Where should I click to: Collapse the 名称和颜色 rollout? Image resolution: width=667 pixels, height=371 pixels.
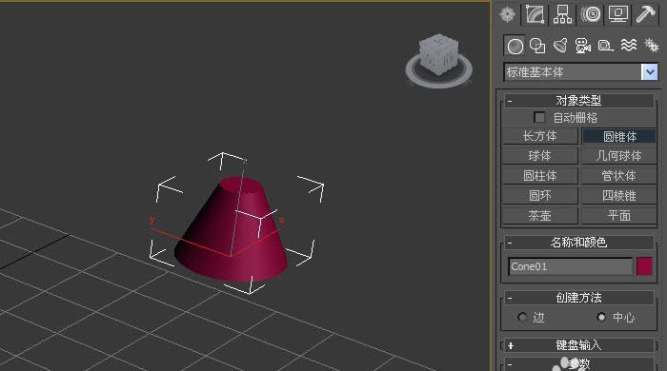[x=578, y=243]
